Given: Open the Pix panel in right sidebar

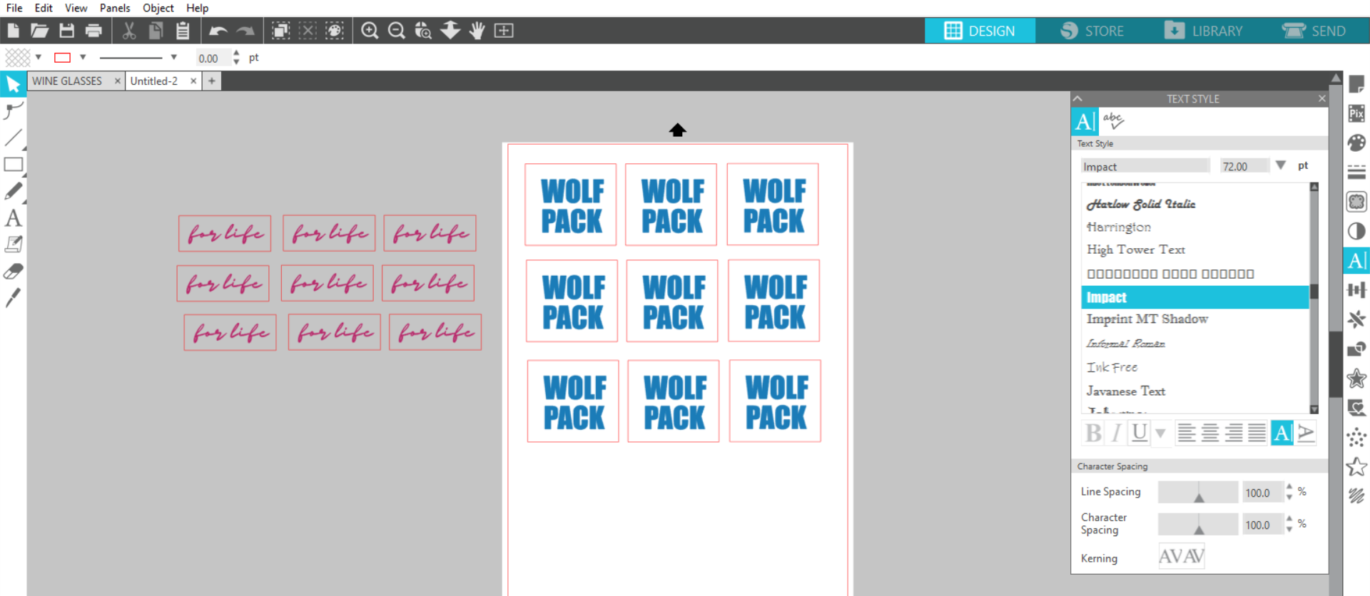Looking at the screenshot, I should pos(1356,113).
